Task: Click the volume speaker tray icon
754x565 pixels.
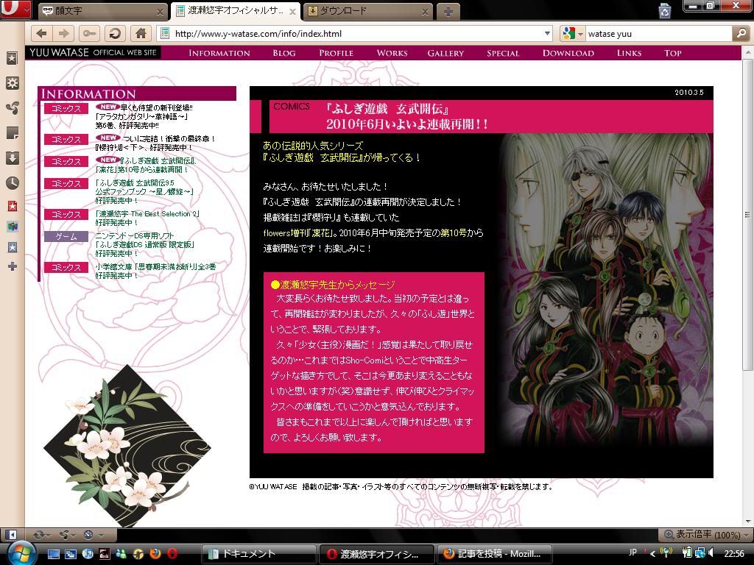Action: [711, 553]
